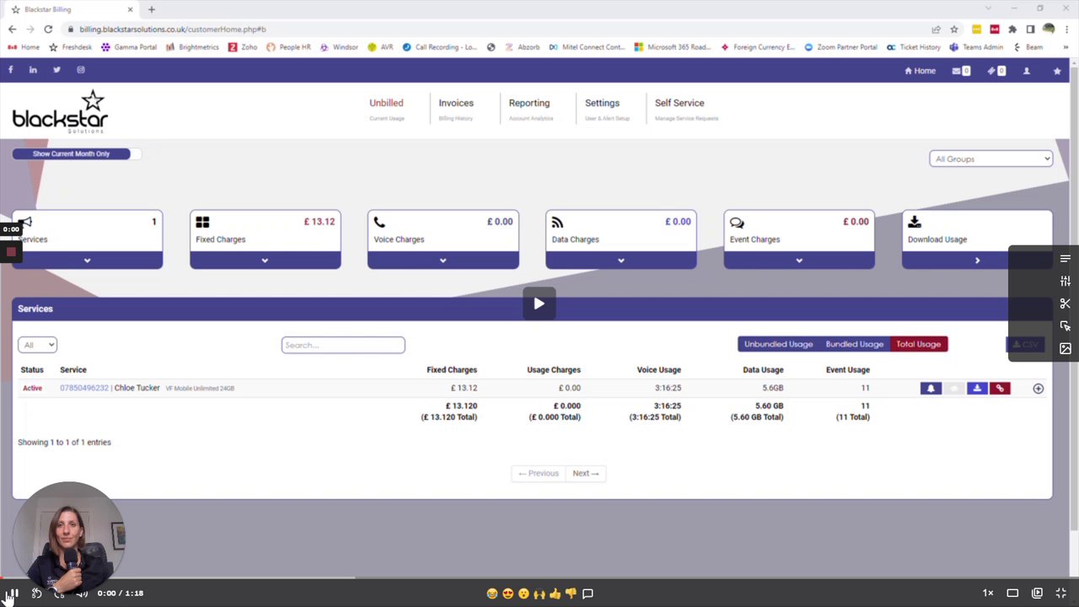Click the CSV export button
This screenshot has height=607, width=1079.
pyautogui.click(x=1026, y=344)
